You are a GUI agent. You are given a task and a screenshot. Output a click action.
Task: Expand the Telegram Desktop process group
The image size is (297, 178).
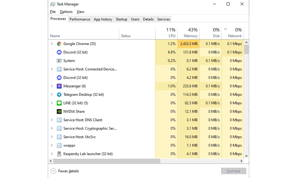[x=52, y=95]
